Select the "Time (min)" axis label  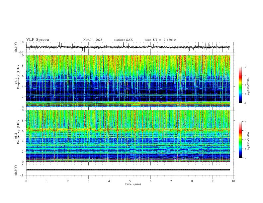click(x=133, y=184)
